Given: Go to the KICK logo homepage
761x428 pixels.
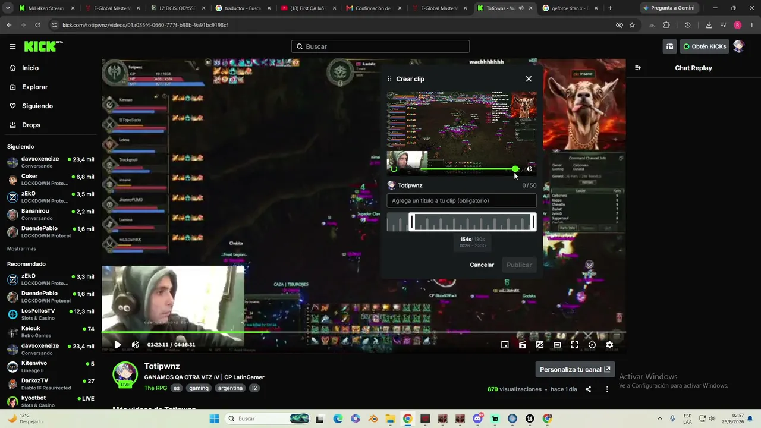Looking at the screenshot, I should pos(43,46).
